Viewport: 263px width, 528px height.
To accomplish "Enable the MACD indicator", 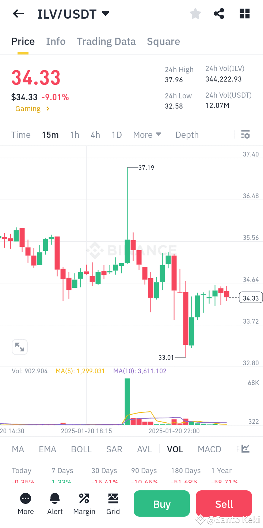I will click(209, 449).
